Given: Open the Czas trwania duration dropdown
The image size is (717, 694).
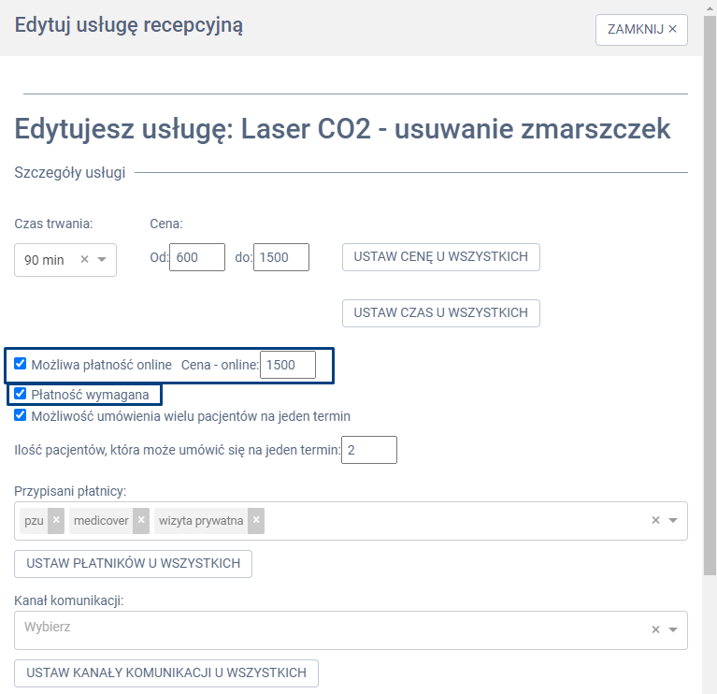Looking at the screenshot, I should coord(102,260).
